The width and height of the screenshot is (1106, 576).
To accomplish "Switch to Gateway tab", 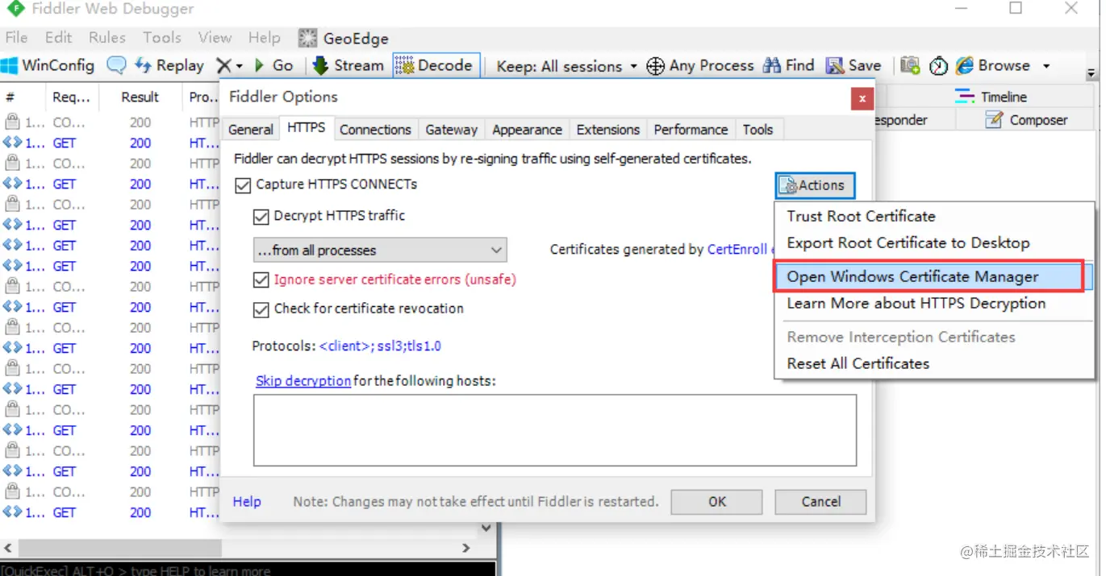I will pyautogui.click(x=452, y=130).
